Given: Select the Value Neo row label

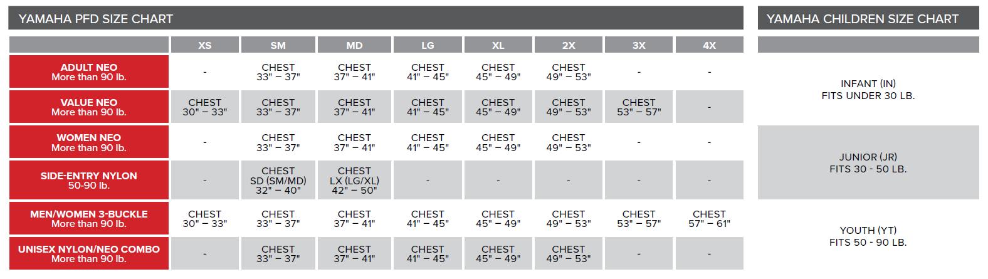Looking at the screenshot, I should [x=89, y=107].
